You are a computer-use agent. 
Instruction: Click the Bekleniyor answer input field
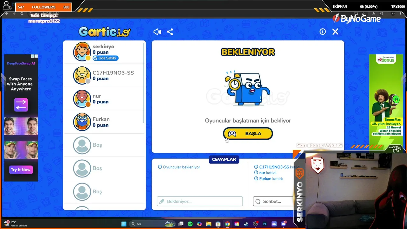tap(200, 201)
